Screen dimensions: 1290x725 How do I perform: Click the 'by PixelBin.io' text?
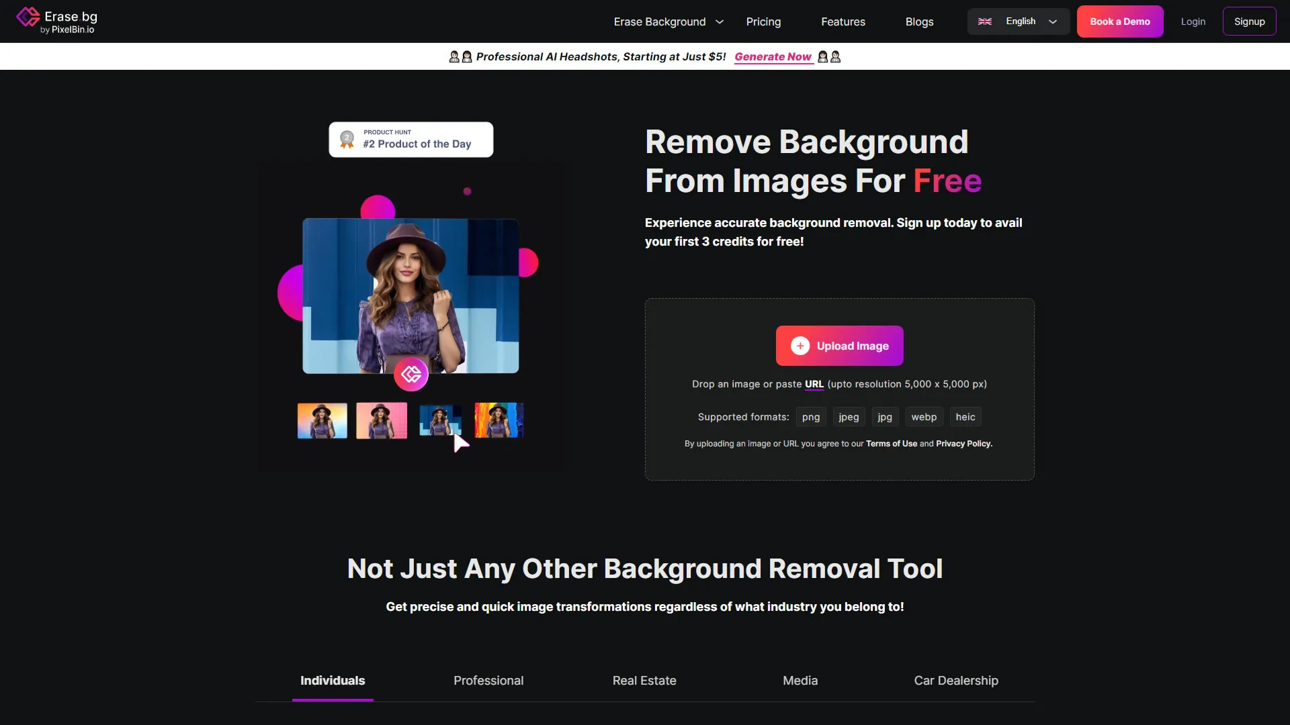pos(67,30)
